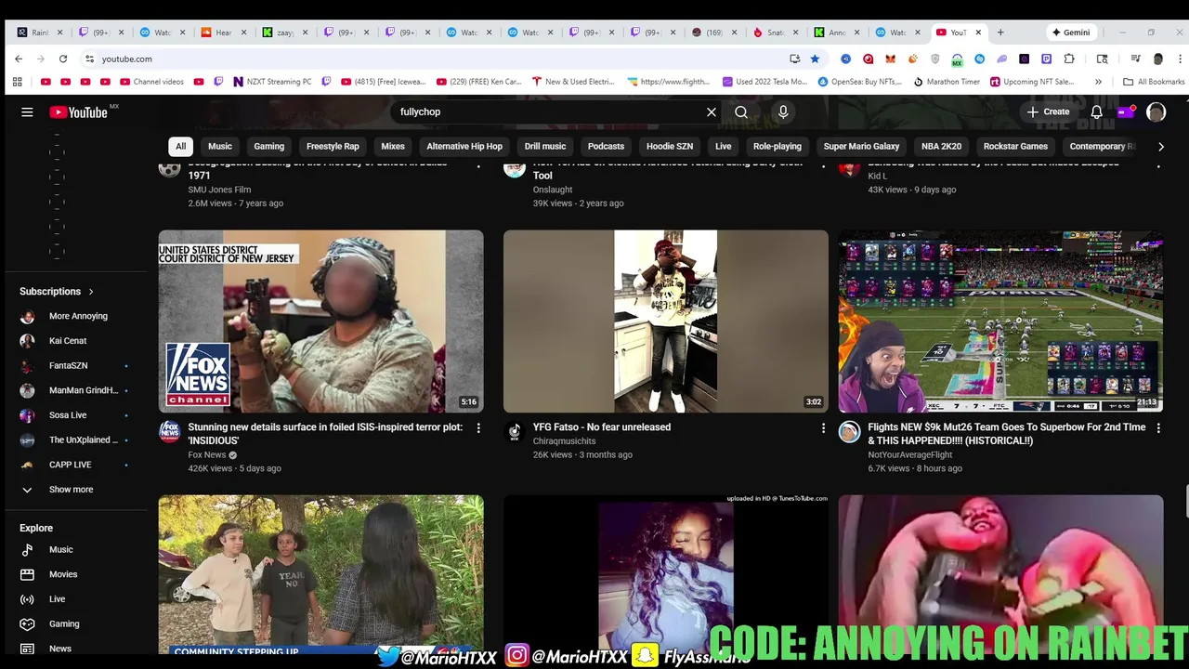This screenshot has width=1189, height=669.
Task: Select the All filter chip
Action: [x=180, y=146]
